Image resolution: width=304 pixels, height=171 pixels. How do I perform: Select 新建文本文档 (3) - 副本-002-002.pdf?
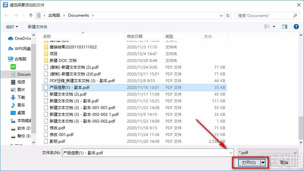click(134, 121)
